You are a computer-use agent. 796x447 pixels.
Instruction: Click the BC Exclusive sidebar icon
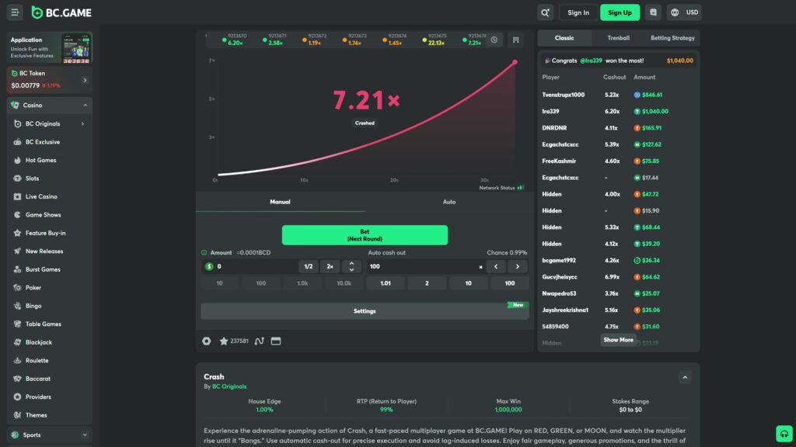pyautogui.click(x=17, y=142)
